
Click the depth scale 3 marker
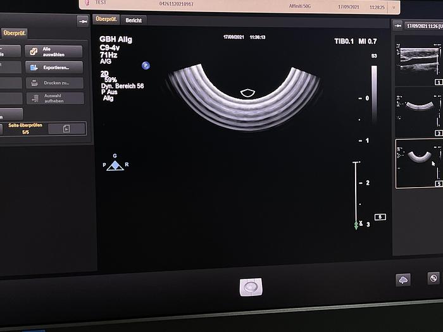[368, 224]
